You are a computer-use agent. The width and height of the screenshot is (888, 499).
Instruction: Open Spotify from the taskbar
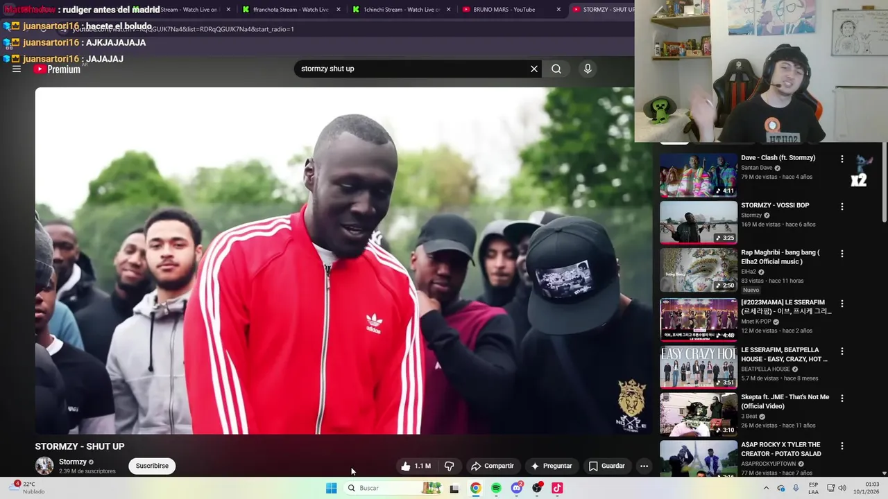pos(496,488)
